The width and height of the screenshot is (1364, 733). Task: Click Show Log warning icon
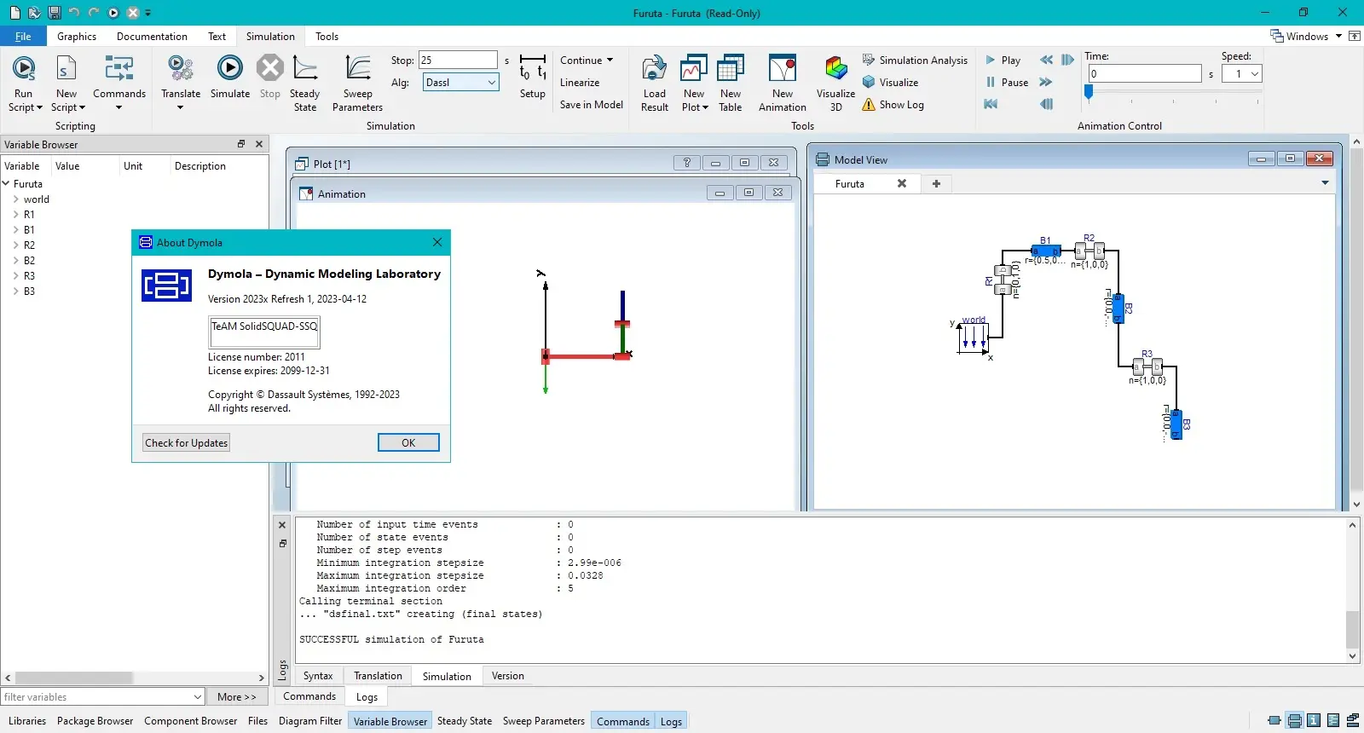869,105
